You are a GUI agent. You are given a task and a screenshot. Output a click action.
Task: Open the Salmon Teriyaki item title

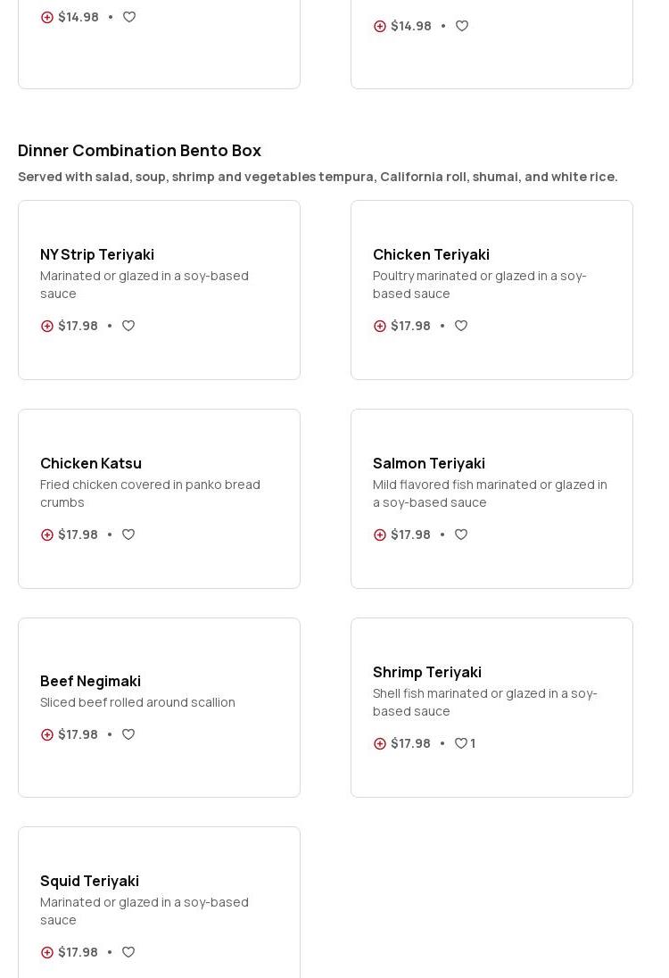click(429, 463)
